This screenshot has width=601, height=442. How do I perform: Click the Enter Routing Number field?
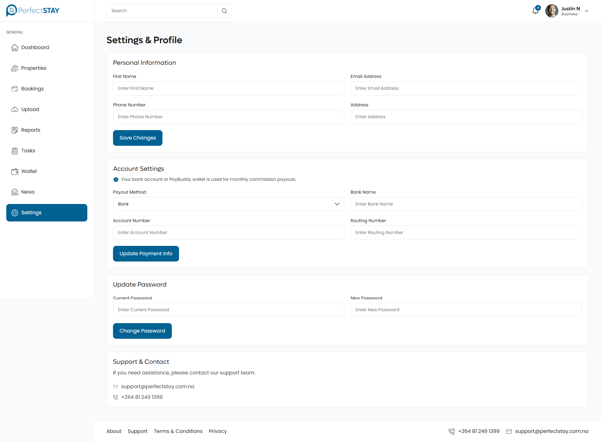pyautogui.click(x=466, y=232)
